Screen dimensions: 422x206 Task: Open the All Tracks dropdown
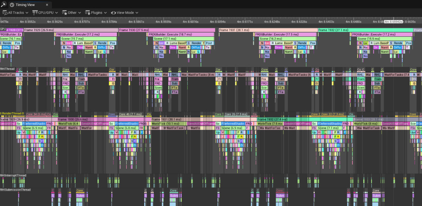(x=16, y=13)
